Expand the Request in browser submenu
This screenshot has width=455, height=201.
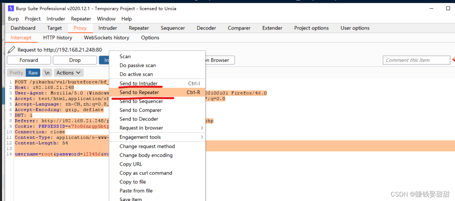tap(157, 128)
